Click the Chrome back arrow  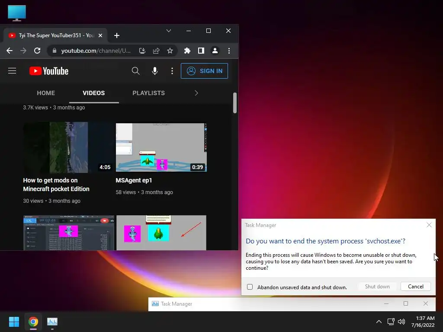coord(10,51)
